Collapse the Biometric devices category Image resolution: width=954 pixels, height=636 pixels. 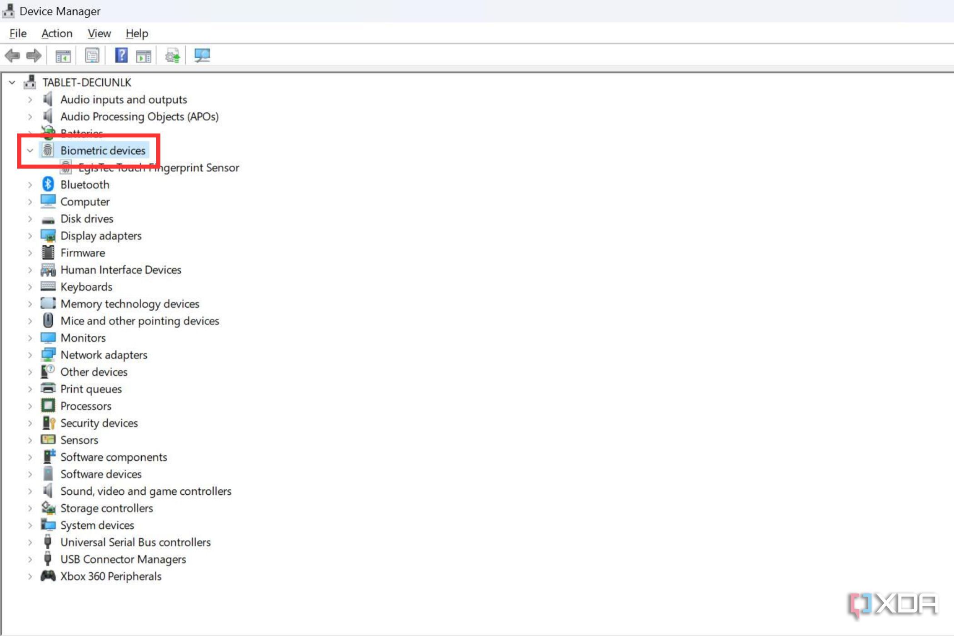tap(30, 150)
